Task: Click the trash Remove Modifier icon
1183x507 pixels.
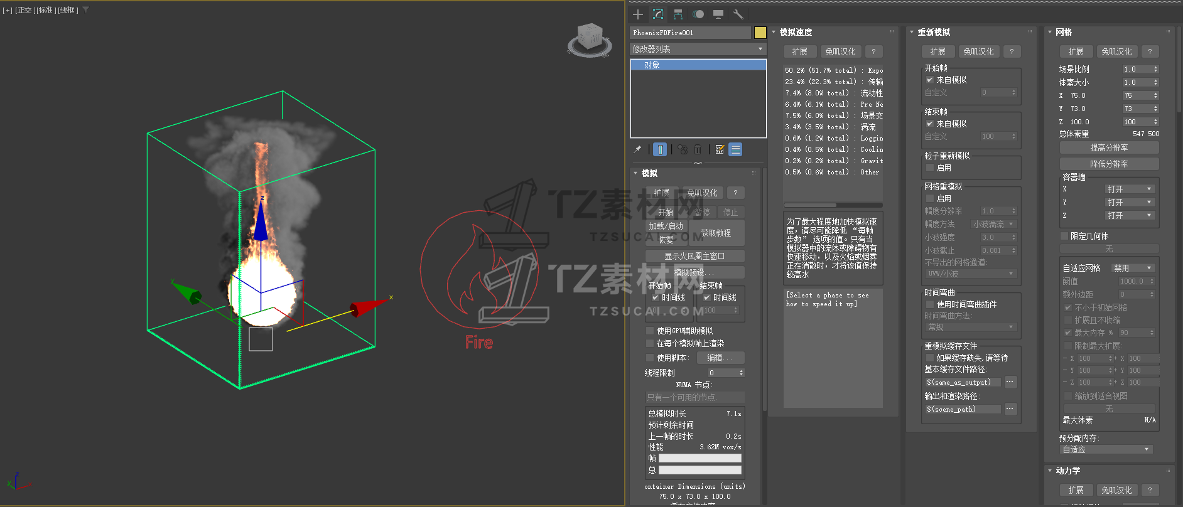Action: pyautogui.click(x=698, y=149)
